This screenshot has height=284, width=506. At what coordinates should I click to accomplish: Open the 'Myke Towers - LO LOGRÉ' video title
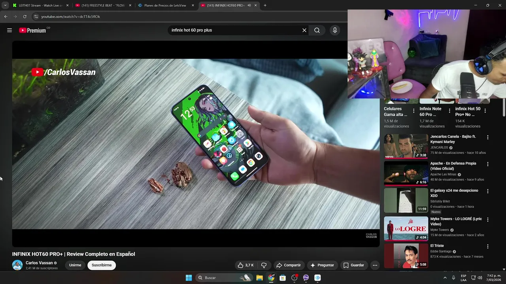pyautogui.click(x=456, y=221)
